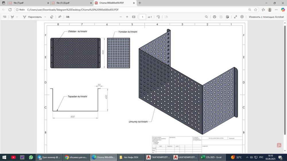287x161 pixels.
Task: Expand the Нарисовать options dropdown arrow
Action: (45, 17)
